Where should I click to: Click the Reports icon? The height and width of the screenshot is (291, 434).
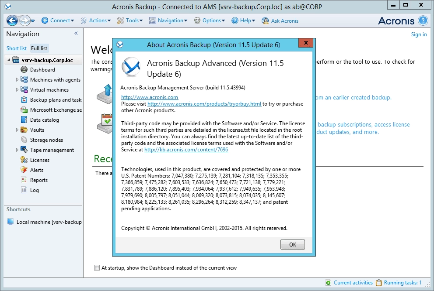(24, 180)
